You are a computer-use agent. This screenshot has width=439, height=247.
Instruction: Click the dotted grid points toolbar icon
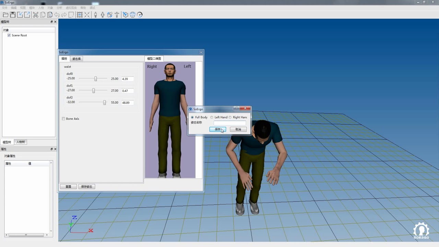point(80,15)
